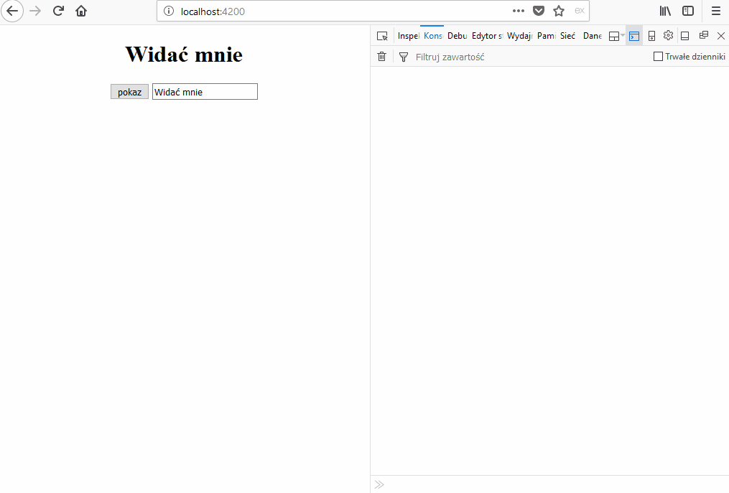Enable the Trwałe dzienniki checkbox
The width and height of the screenshot is (729, 493).
click(658, 57)
